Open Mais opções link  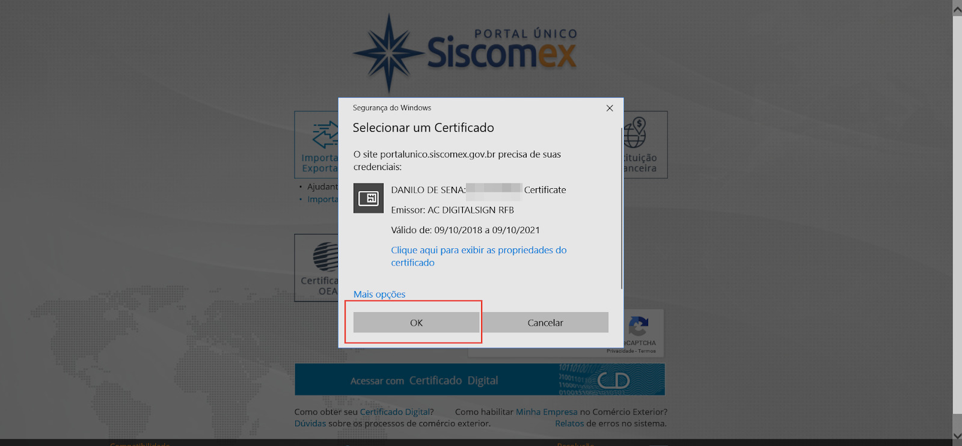[379, 294]
